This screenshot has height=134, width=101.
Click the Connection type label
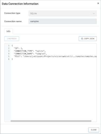point(12,13)
